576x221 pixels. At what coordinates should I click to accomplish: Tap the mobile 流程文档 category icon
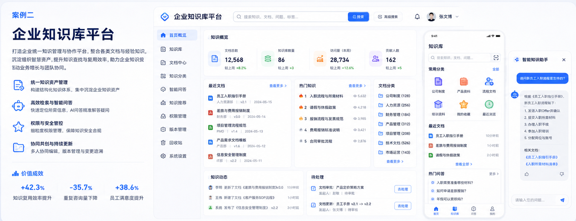pyautogui.click(x=489, y=82)
